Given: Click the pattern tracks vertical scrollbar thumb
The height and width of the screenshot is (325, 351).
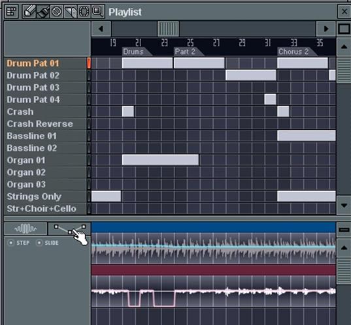Looking at the screenshot, I should [344, 70].
